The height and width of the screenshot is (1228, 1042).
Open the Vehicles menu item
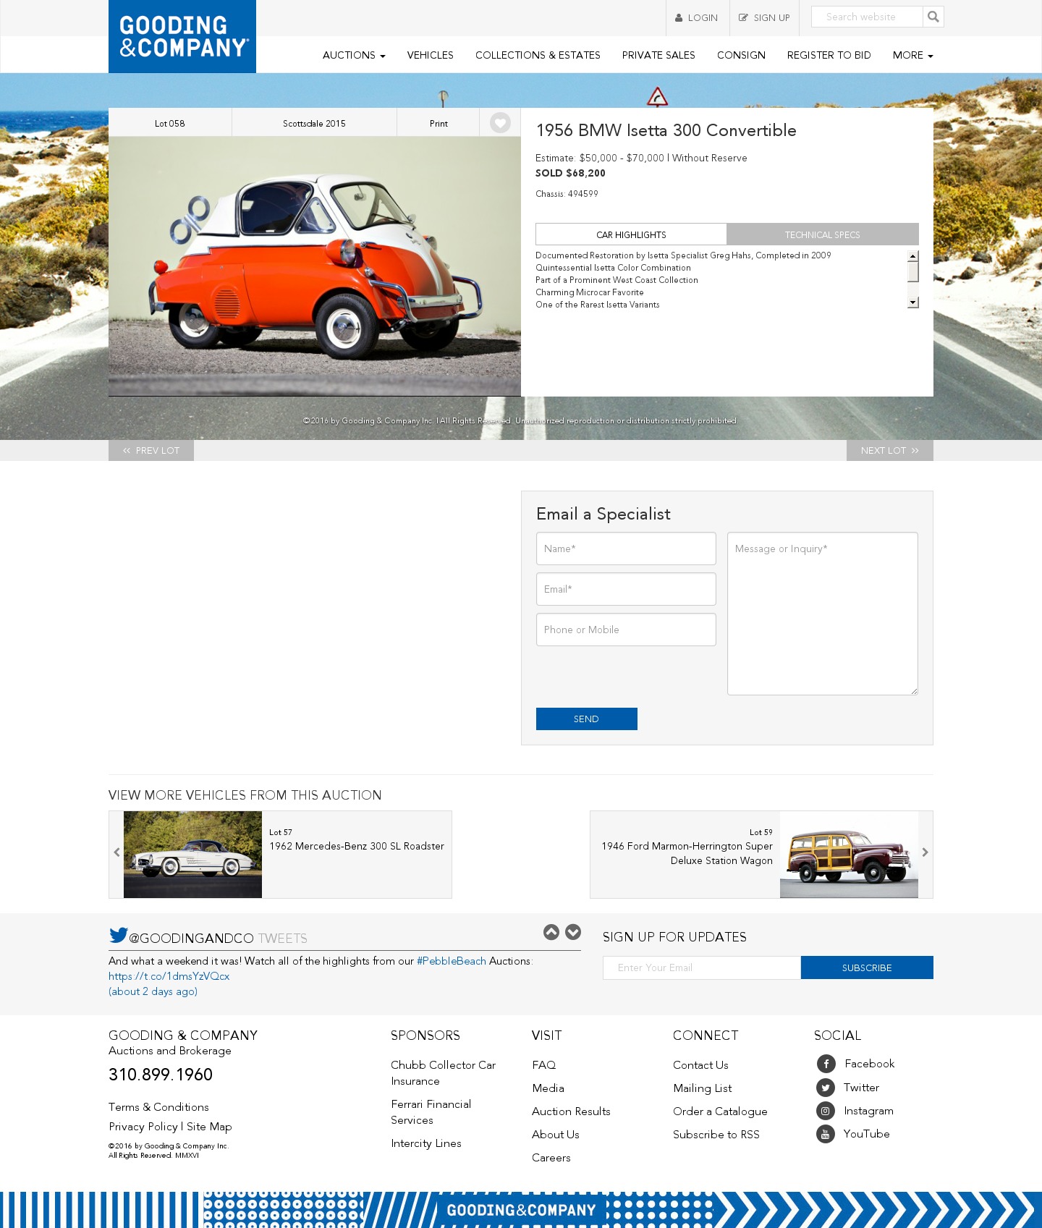pyautogui.click(x=431, y=55)
